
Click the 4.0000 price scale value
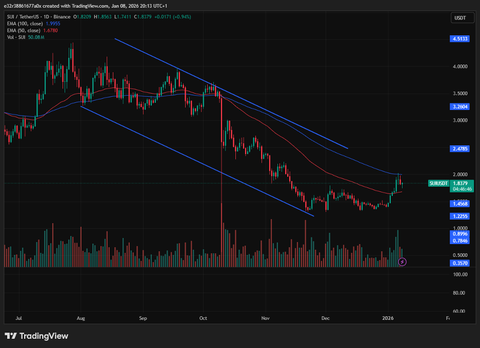(460, 67)
